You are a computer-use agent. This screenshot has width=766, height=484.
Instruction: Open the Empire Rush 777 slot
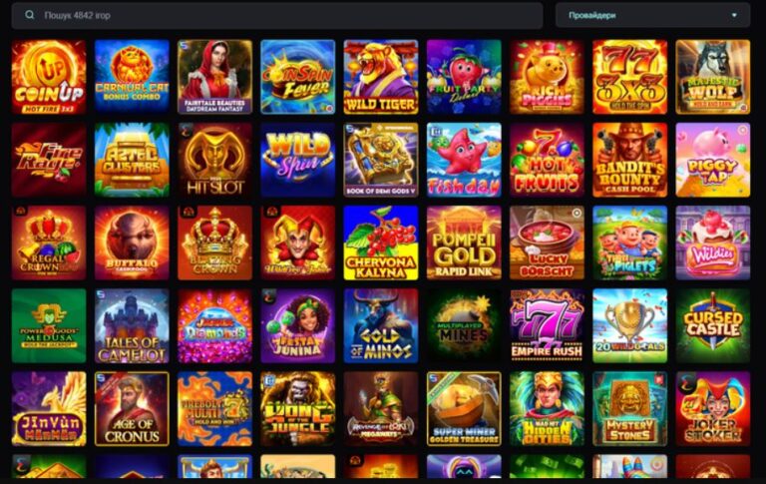point(548,325)
